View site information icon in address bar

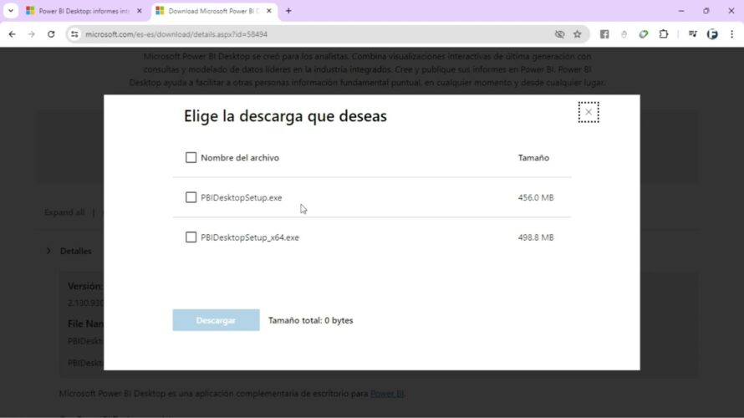pos(74,34)
